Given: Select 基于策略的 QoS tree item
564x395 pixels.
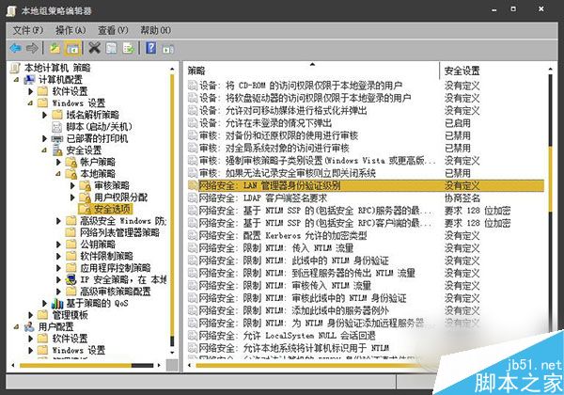Looking at the screenshot, I should point(97,303).
